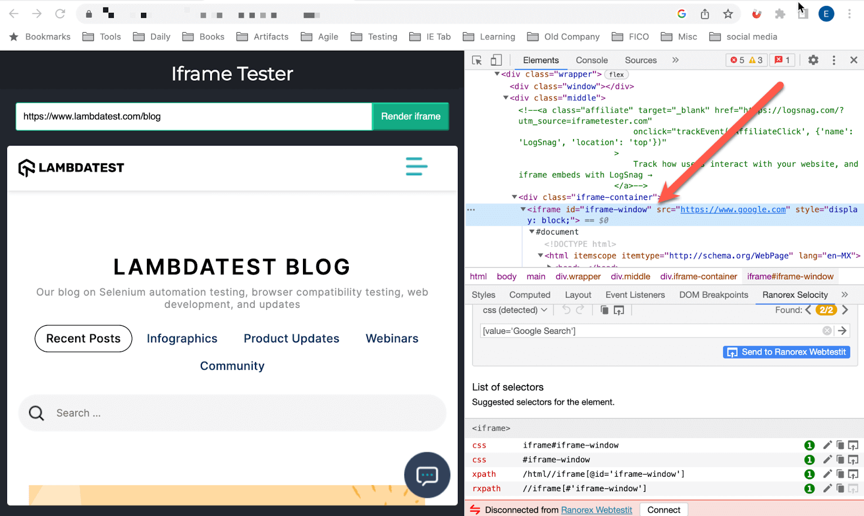Click Send to Ranorex Webtestit button
The width and height of the screenshot is (864, 516).
[x=786, y=352]
